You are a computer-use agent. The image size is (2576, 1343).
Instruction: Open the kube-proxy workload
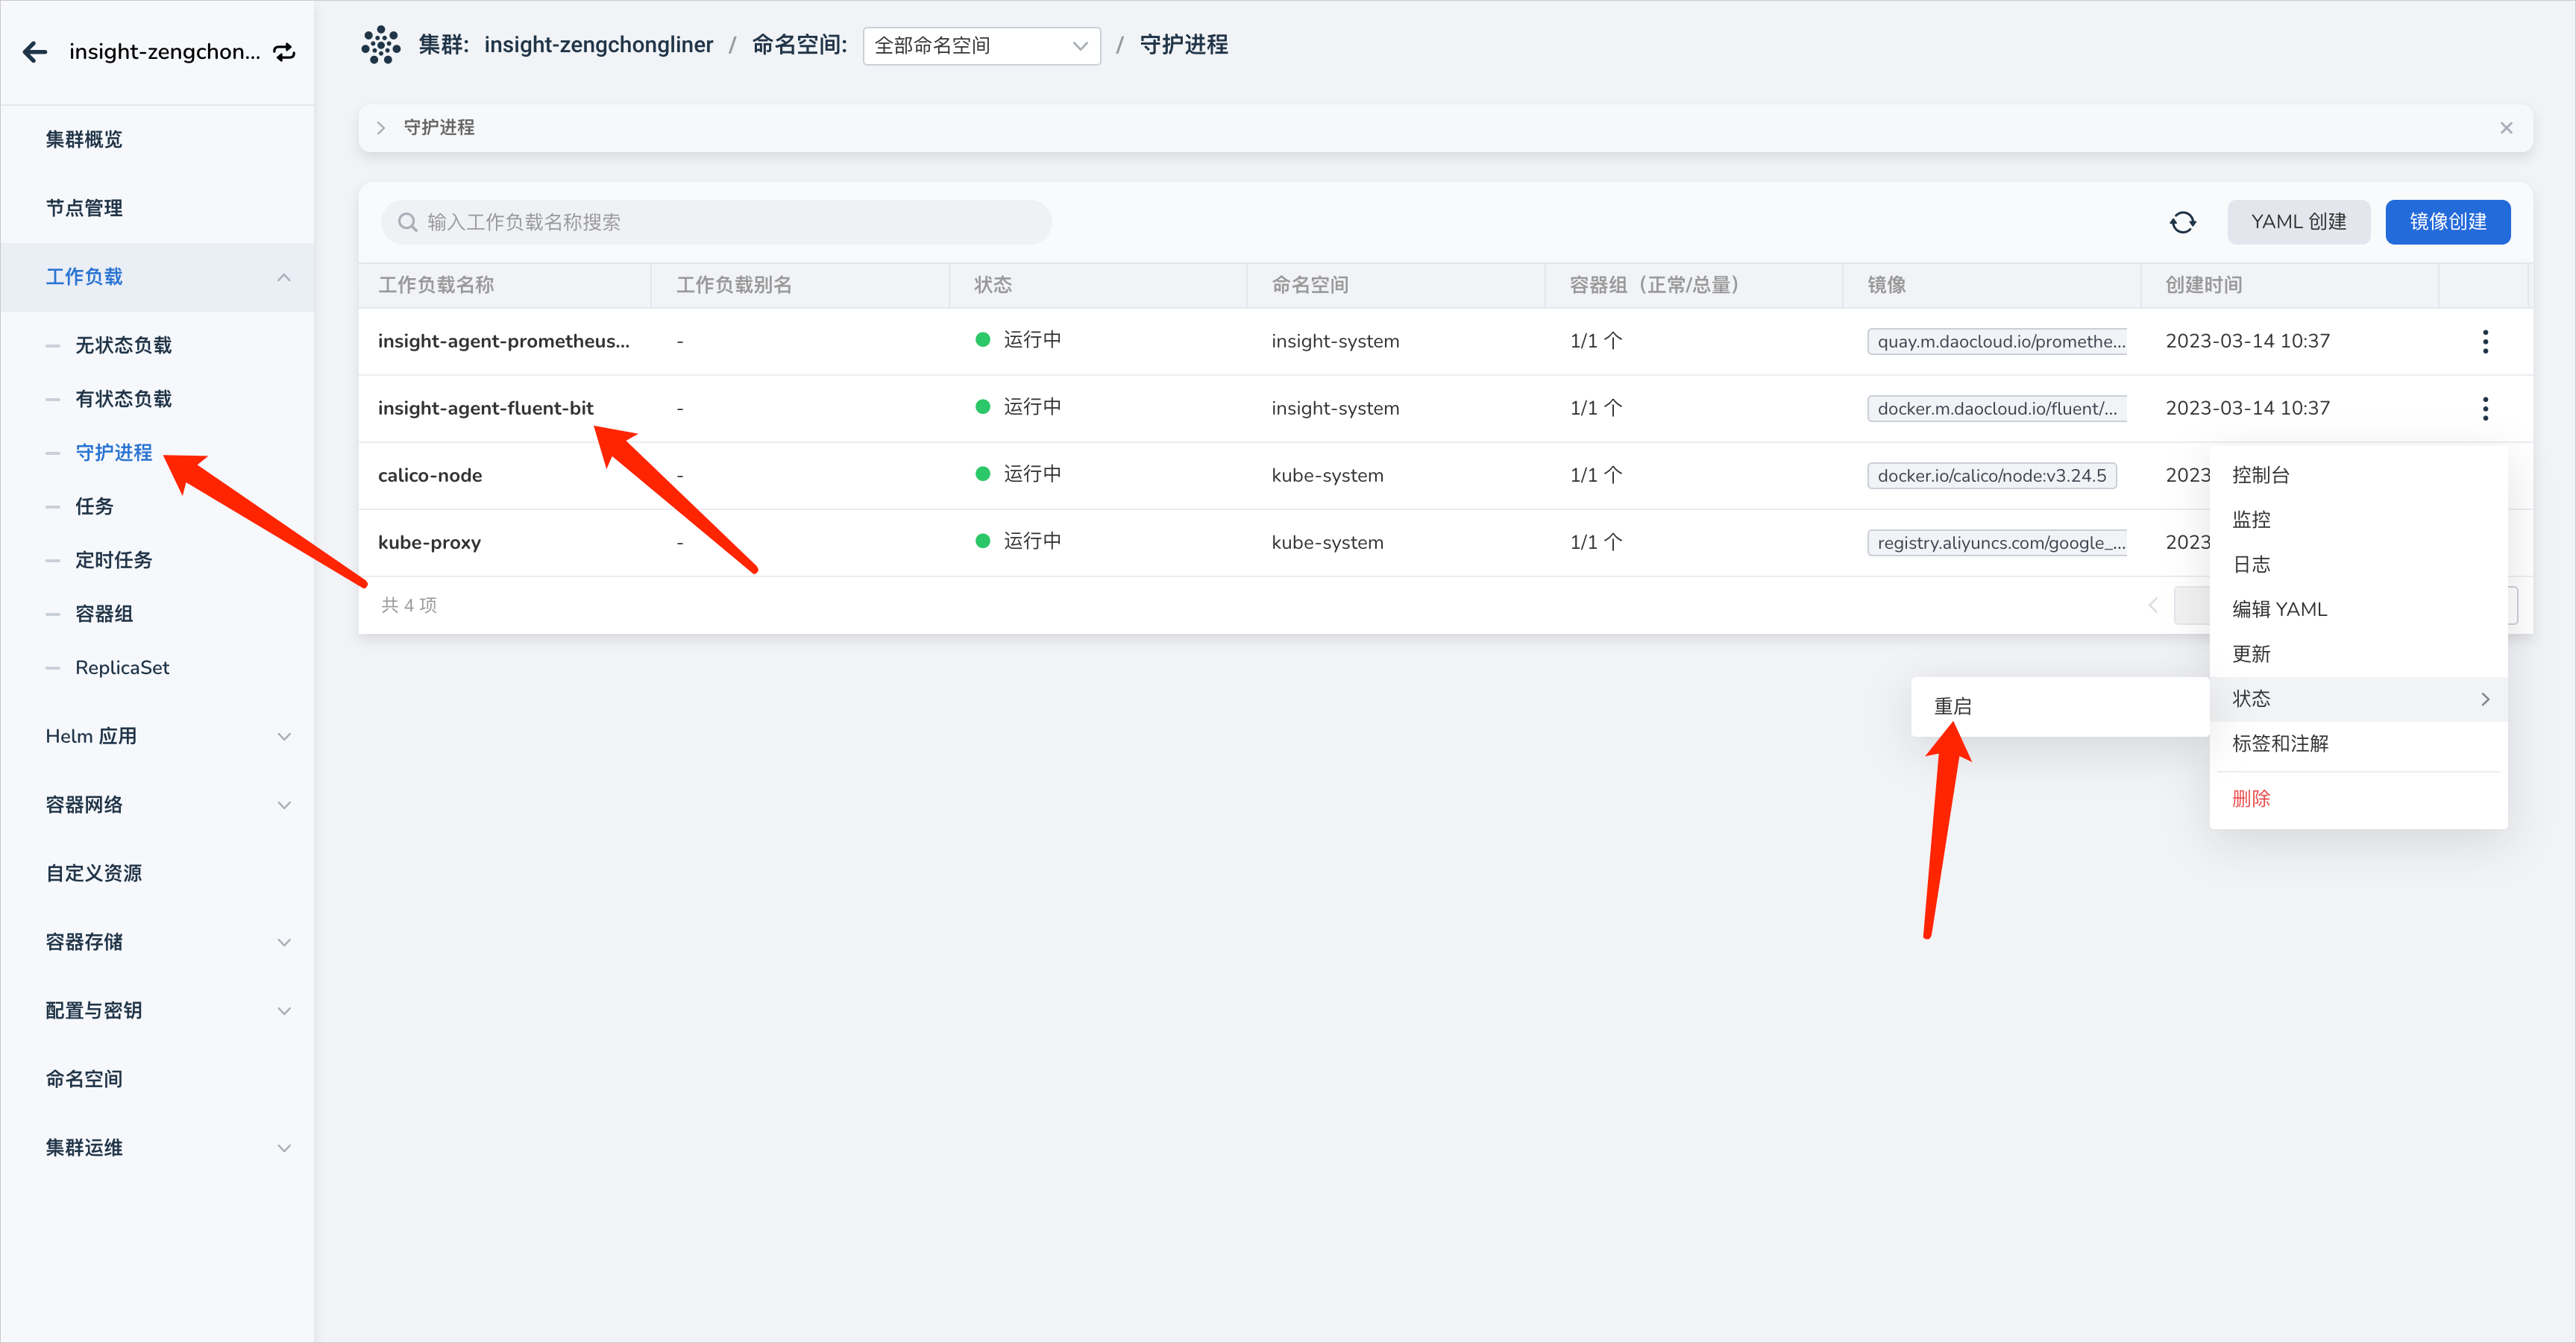429,543
